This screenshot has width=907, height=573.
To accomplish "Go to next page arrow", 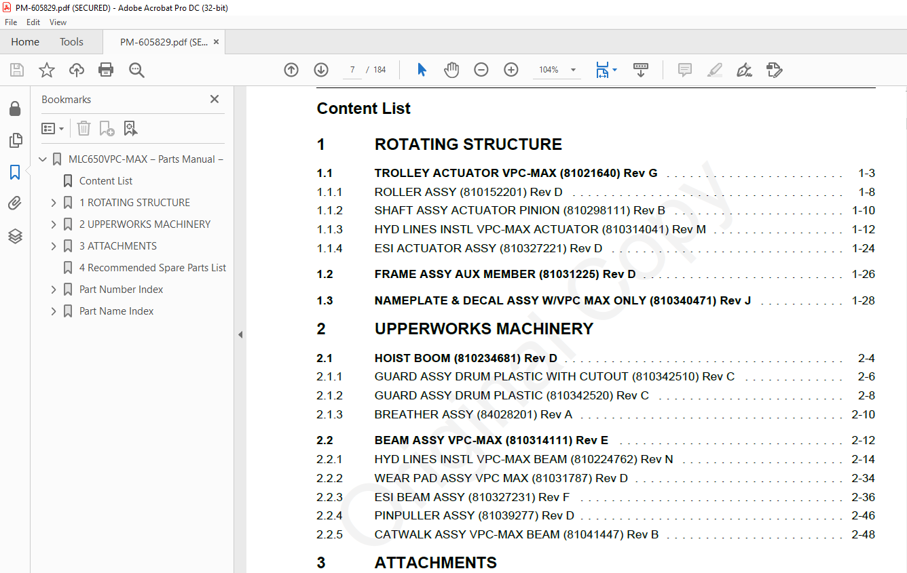I will pyautogui.click(x=321, y=70).
